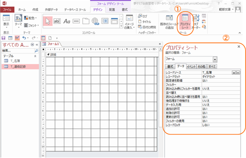Collapse the ribbon with the caret arrow
This screenshot has width=246, height=158.
click(x=240, y=33)
